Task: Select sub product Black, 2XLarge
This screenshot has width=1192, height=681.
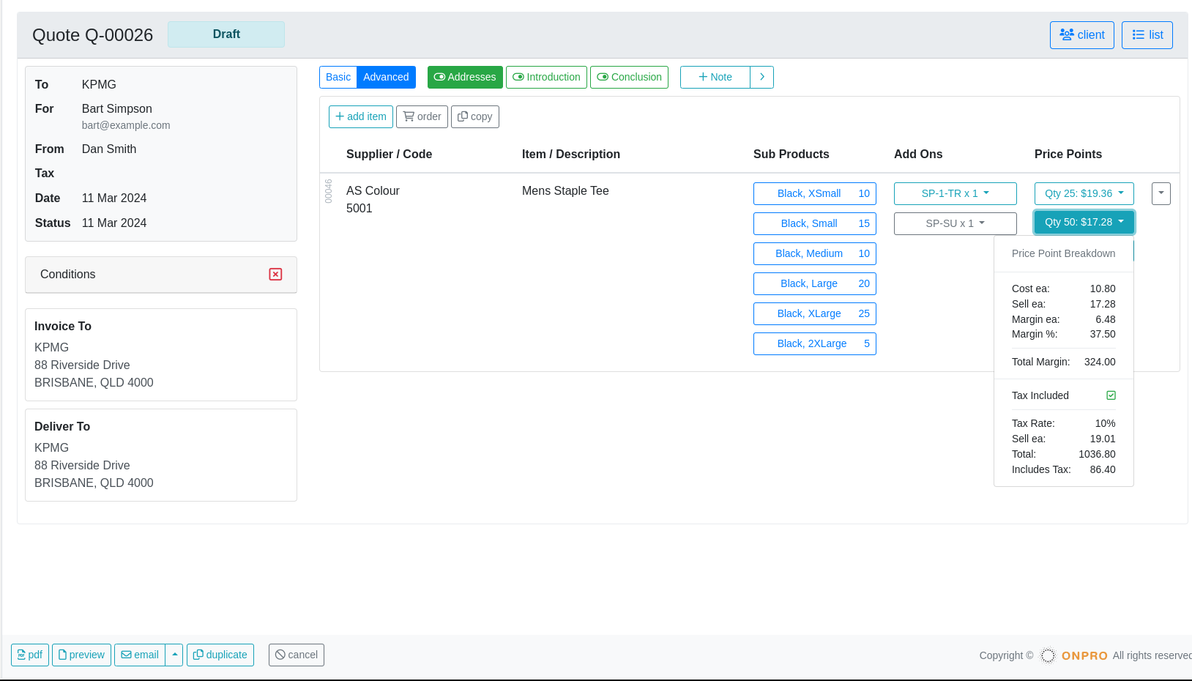Action: click(x=815, y=343)
